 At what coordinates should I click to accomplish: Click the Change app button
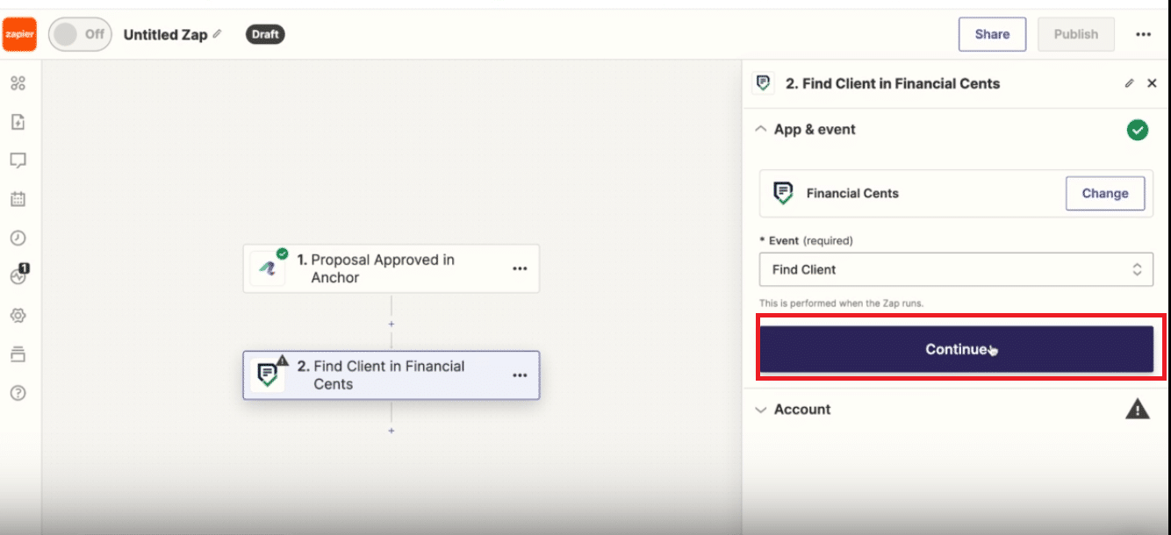1105,193
